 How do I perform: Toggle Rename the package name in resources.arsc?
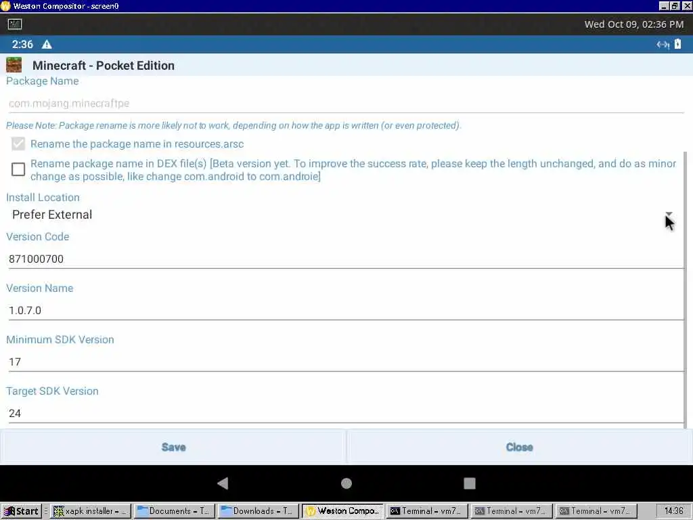point(18,144)
